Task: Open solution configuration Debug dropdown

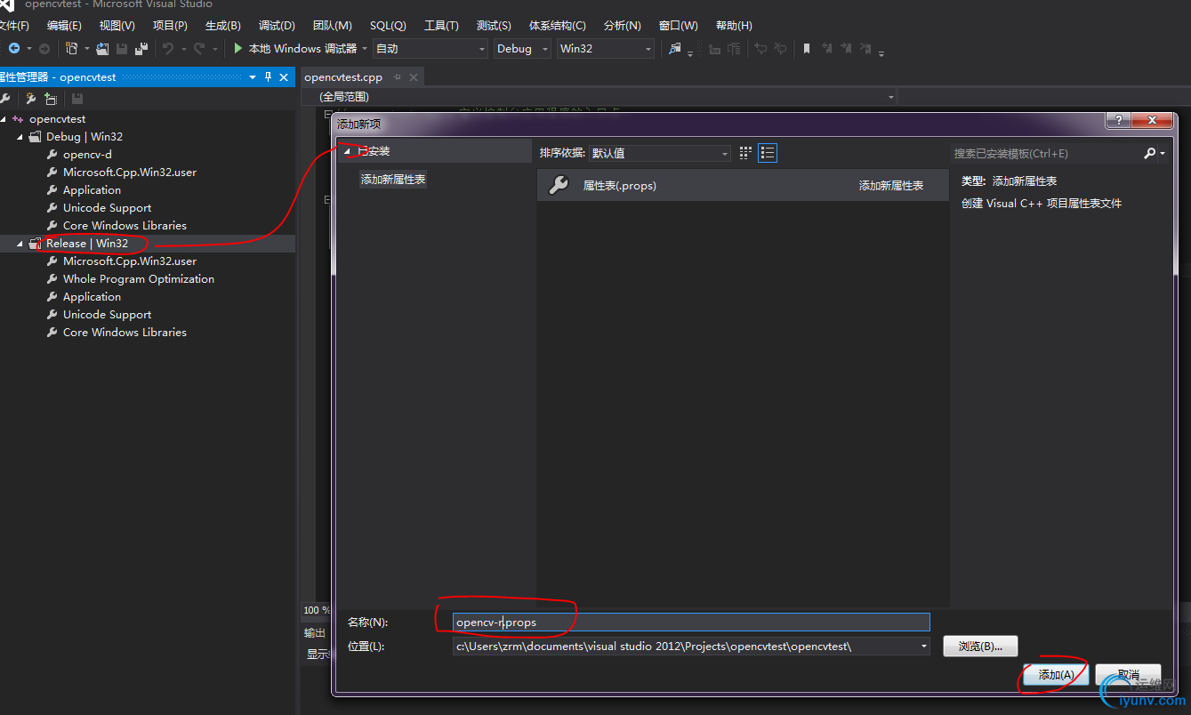Action: click(x=522, y=49)
